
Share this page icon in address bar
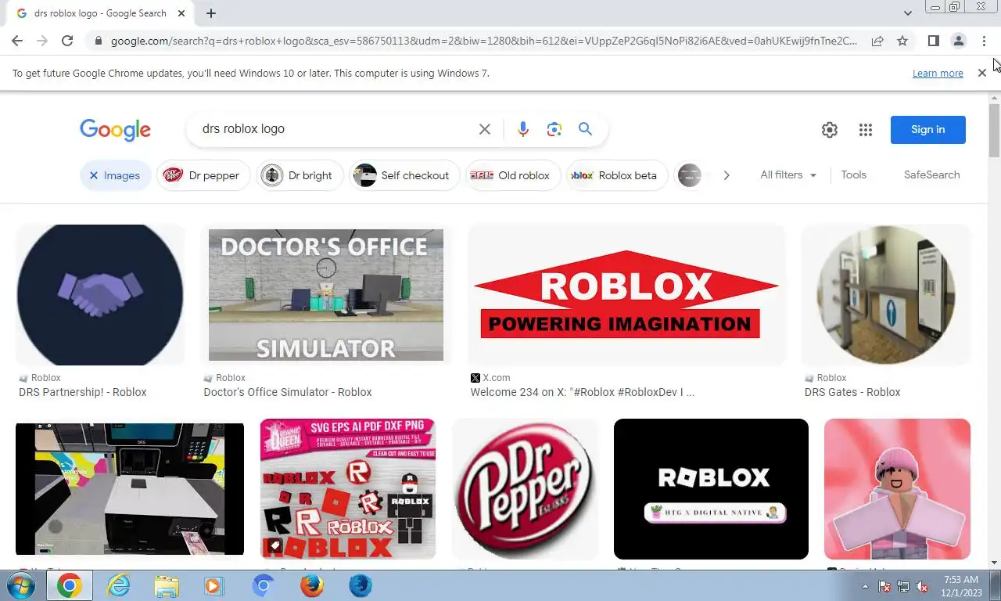(877, 41)
